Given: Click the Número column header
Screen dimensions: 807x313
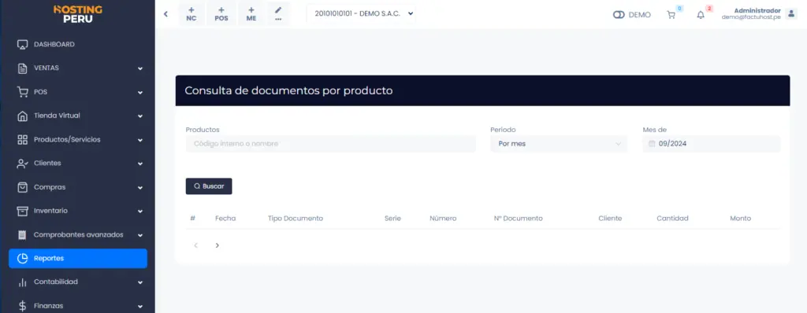Looking at the screenshot, I should coord(443,219).
